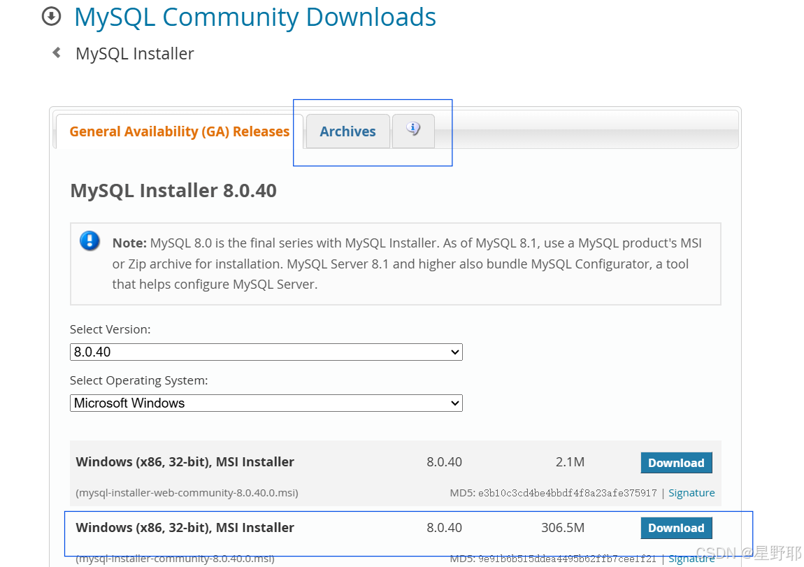Click the Select Operating System label
The width and height of the screenshot is (804, 567).
click(139, 380)
